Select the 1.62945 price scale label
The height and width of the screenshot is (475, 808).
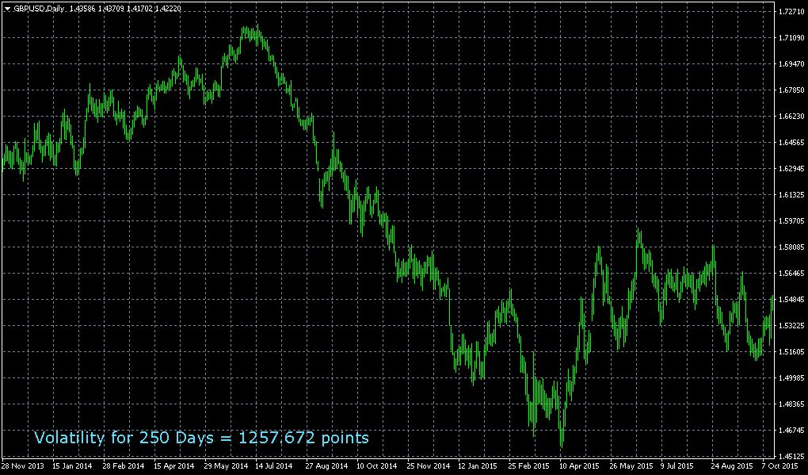pos(792,169)
